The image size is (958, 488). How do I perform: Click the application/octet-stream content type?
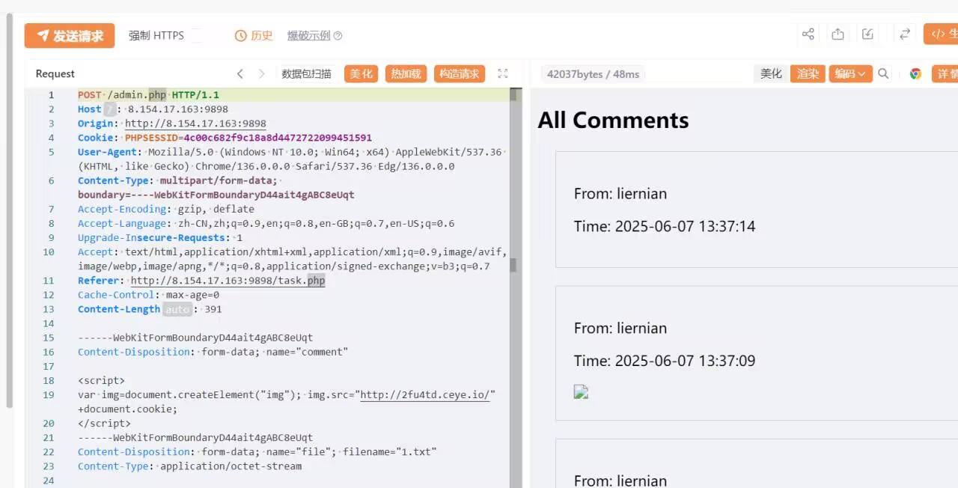click(231, 466)
